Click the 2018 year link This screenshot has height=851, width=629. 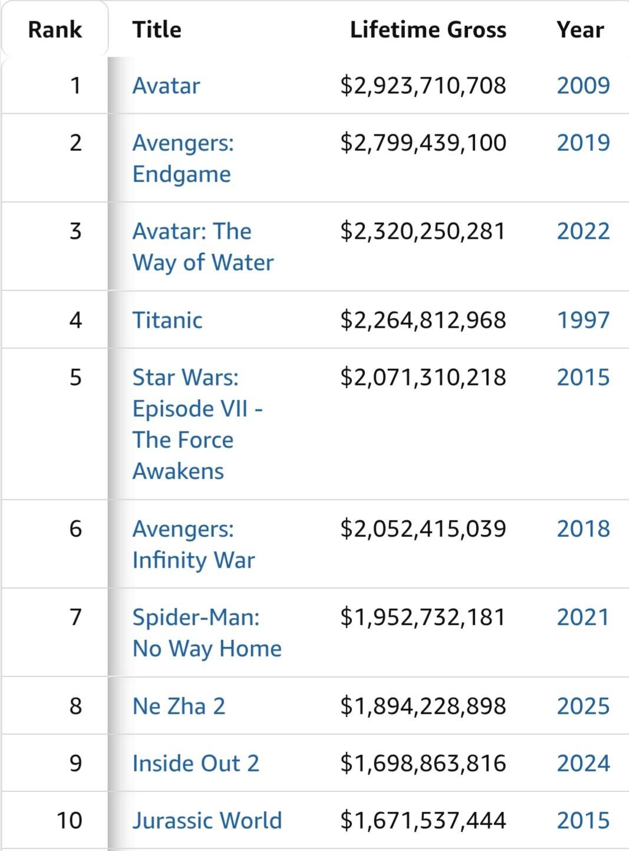(582, 529)
